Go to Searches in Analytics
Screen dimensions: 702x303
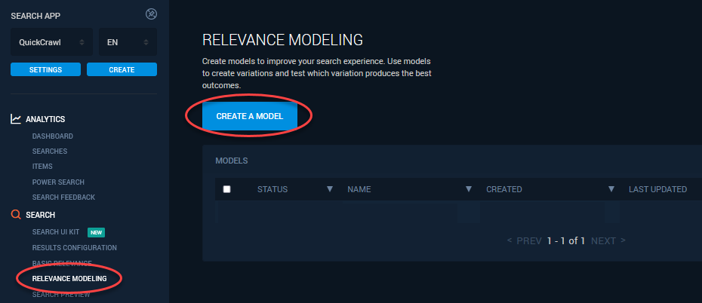[49, 151]
